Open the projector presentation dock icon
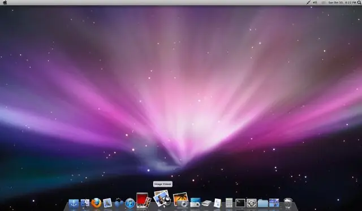Image resolution: width=362 pixels, height=211 pixels. pyautogui.click(x=195, y=203)
